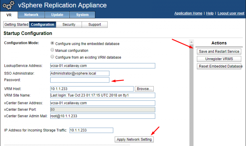Go to the System tab
Screen dimensions: 246x146
coord(82,15)
